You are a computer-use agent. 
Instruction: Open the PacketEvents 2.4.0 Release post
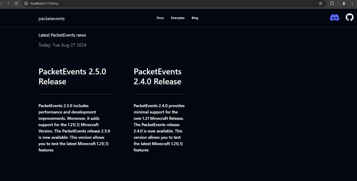point(158,76)
